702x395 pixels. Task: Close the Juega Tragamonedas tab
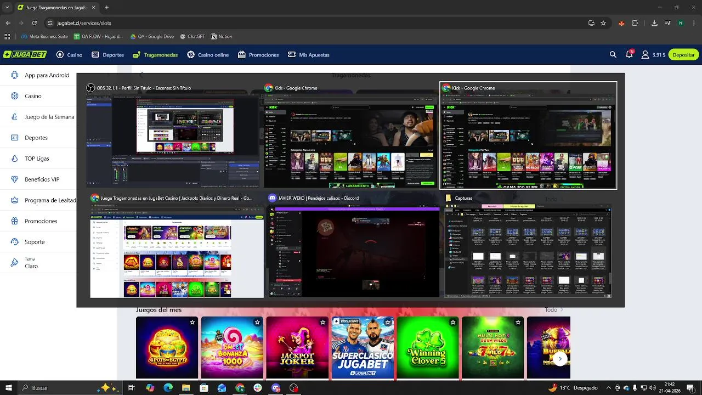pos(93,8)
